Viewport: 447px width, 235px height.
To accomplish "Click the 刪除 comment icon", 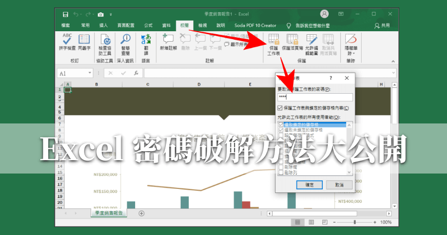I will coord(185,39).
